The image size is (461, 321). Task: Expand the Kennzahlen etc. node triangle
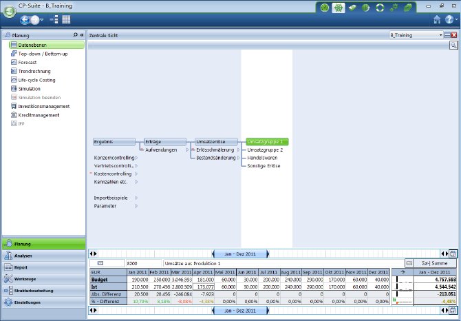point(136,182)
